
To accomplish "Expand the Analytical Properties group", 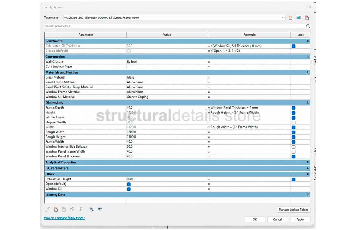I will pyautogui.click(x=308, y=162).
